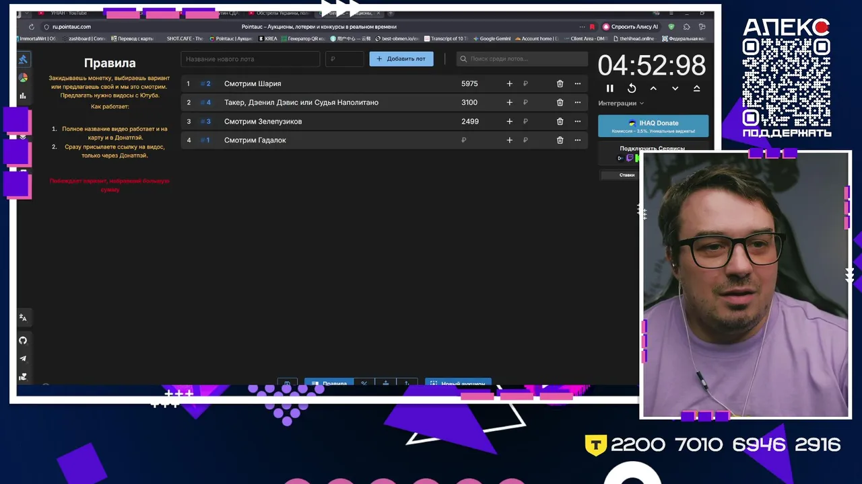Add amount to the Такер, Дэенил Дэвис lot
Screen dimensions: 862x484
point(509,102)
